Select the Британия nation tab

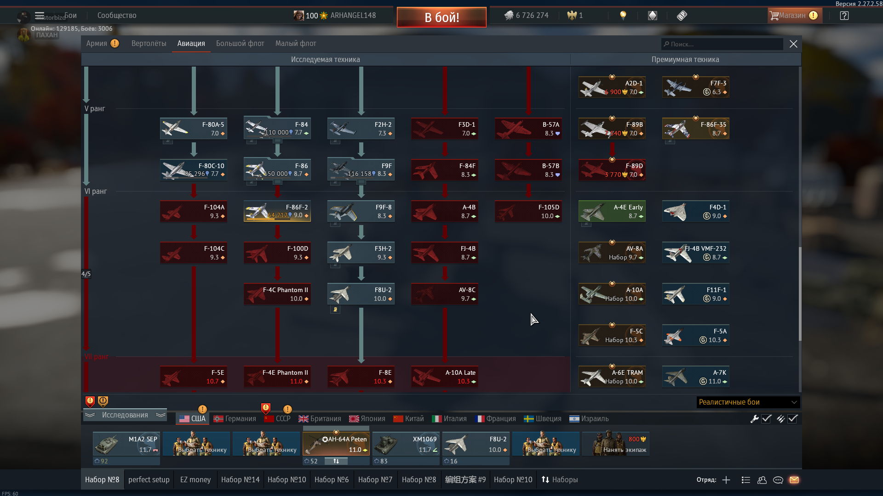point(320,418)
